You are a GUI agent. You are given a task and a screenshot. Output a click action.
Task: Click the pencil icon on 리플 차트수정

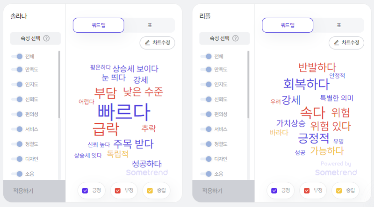(x=336, y=43)
